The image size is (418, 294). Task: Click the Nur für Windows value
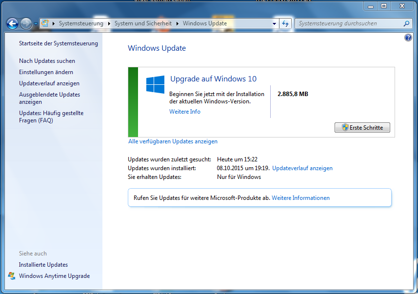(x=239, y=177)
